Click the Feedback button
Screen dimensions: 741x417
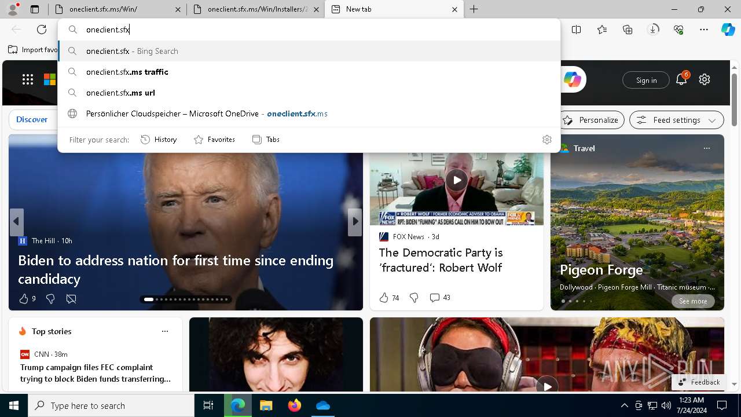pos(699,382)
